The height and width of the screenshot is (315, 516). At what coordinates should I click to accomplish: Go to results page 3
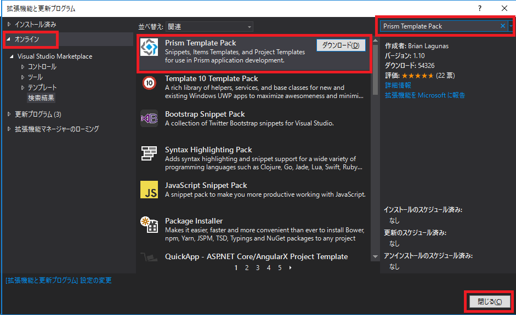pyautogui.click(x=258, y=268)
